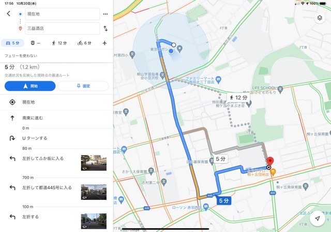Go back using the left arrow
This screenshot has height=232, width=331.
[x=8, y=14]
